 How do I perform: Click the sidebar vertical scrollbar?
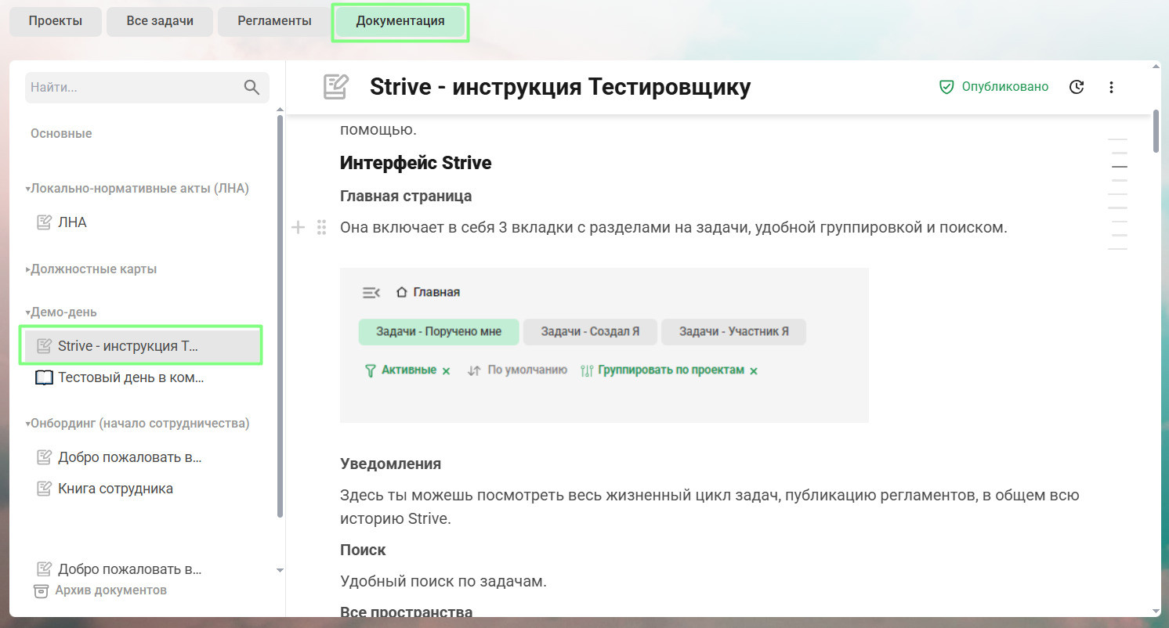[280, 316]
